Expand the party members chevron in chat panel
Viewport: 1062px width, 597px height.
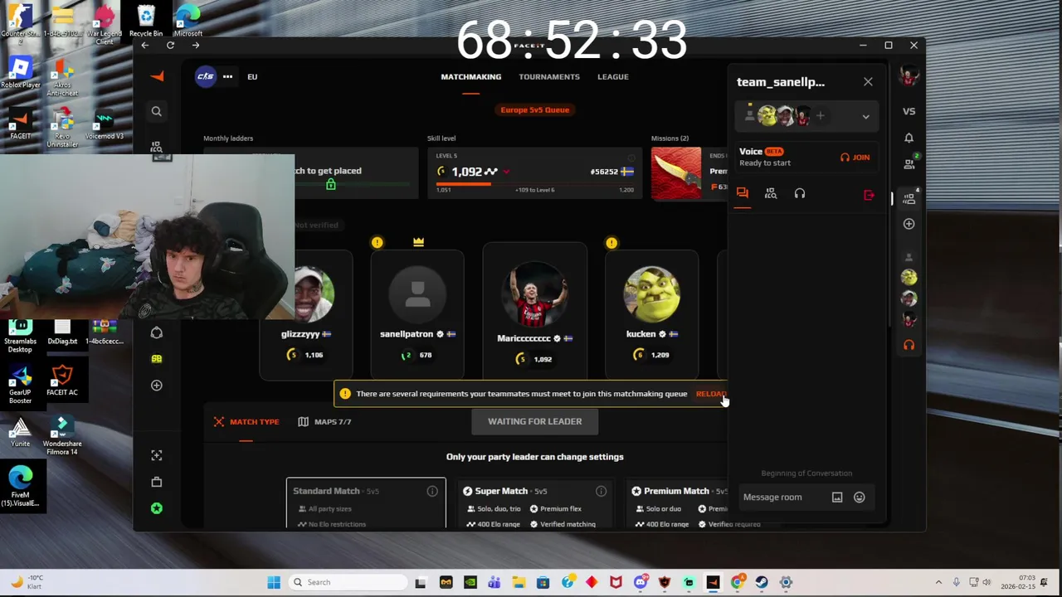pos(865,117)
